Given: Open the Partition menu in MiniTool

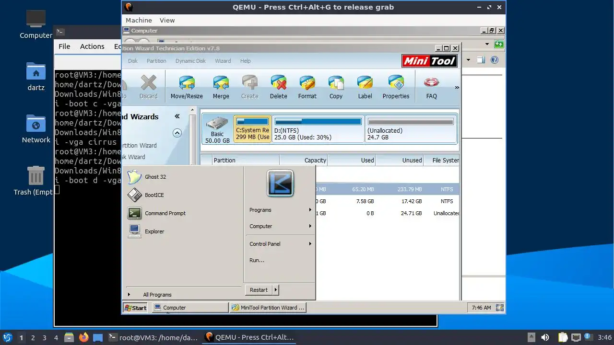Looking at the screenshot, I should [156, 61].
